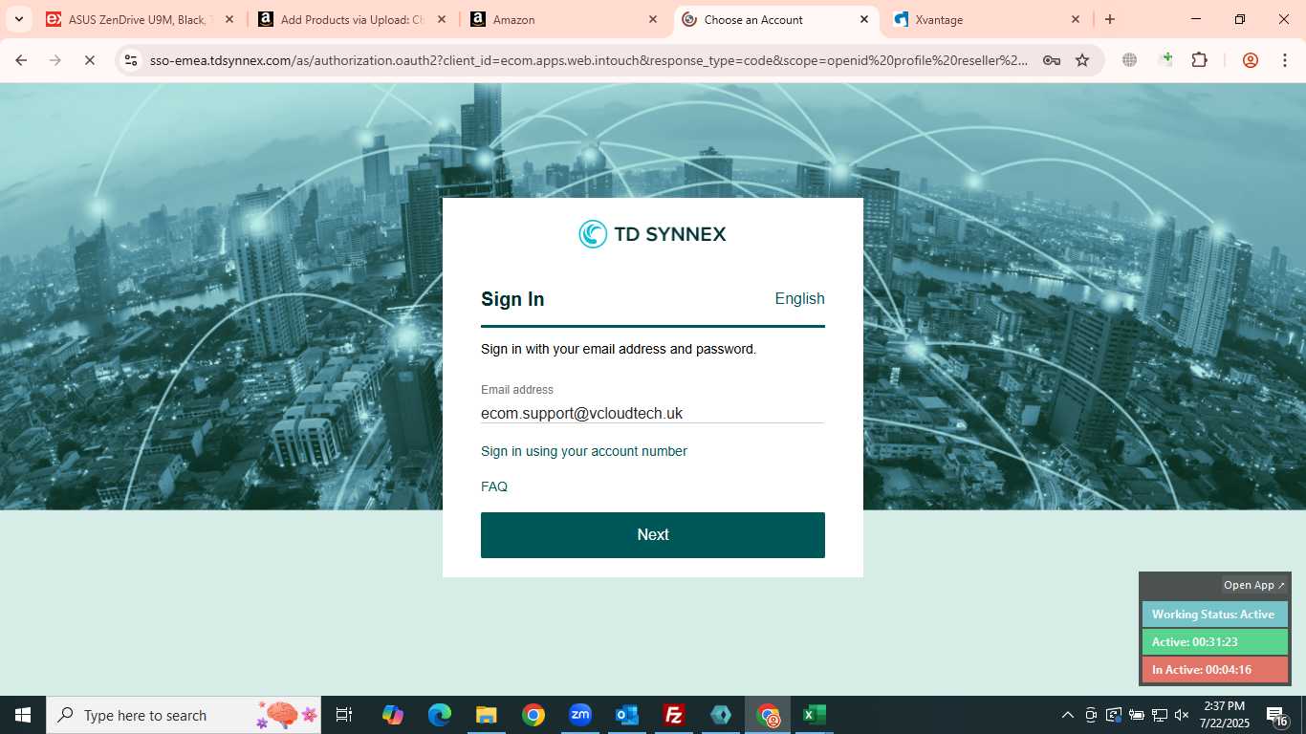The height and width of the screenshot is (734, 1306).
Task: View site information icon in address bar
Action: pos(131,60)
